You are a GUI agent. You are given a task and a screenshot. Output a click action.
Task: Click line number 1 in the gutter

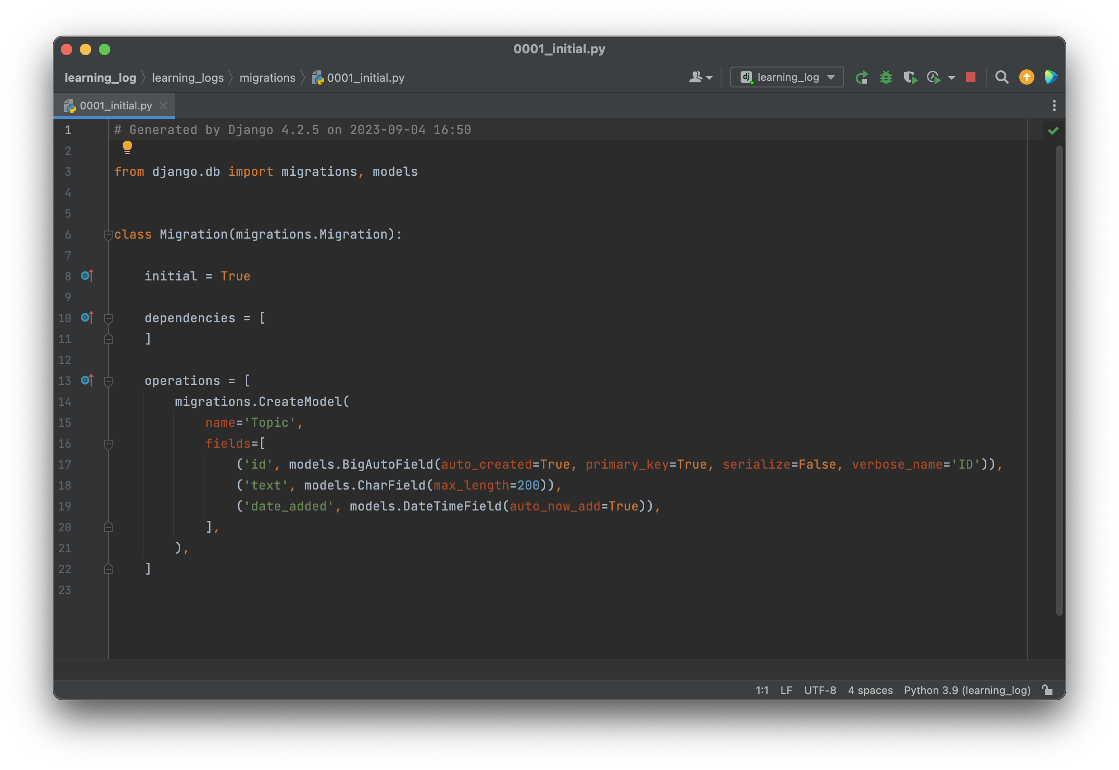pos(68,130)
